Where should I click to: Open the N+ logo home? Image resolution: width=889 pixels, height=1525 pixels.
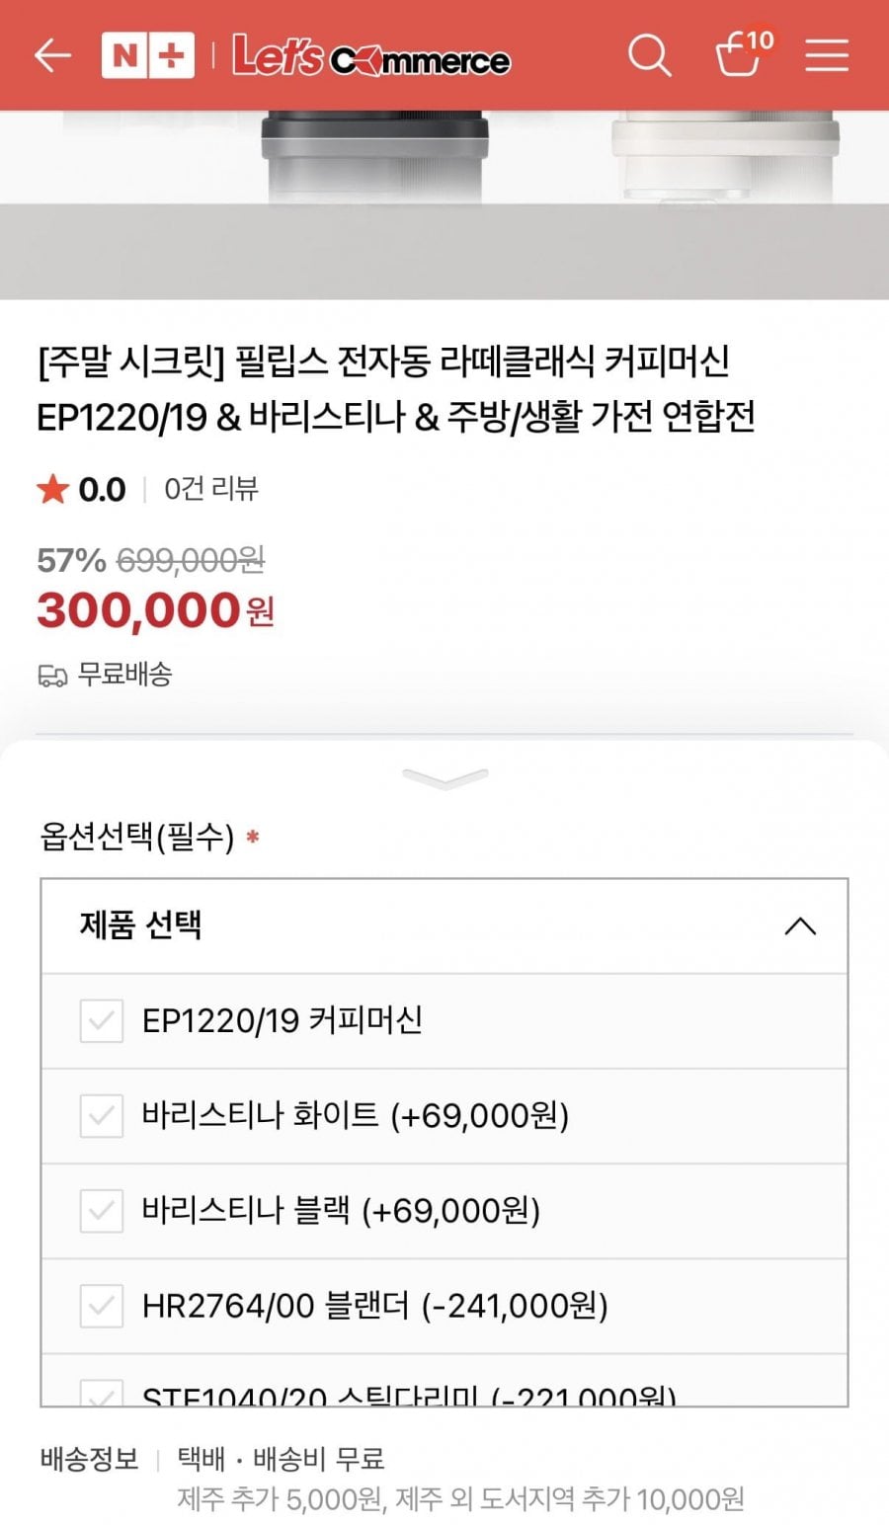coord(147,55)
